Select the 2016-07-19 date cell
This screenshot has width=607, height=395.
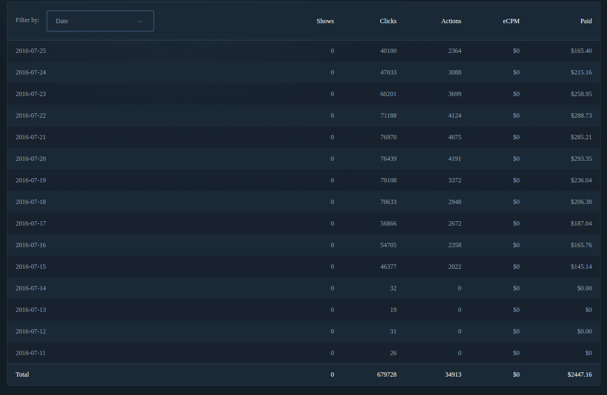(x=31, y=180)
